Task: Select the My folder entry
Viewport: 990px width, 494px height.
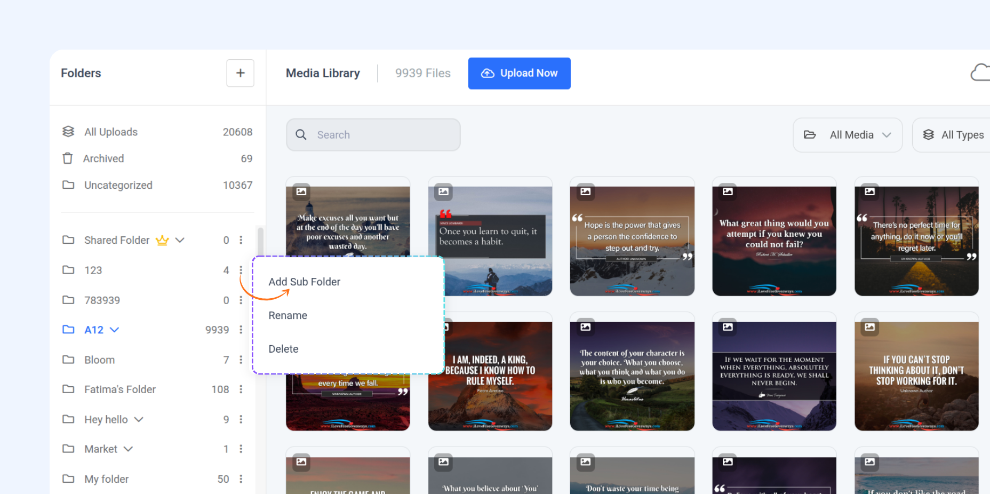Action: tap(106, 479)
